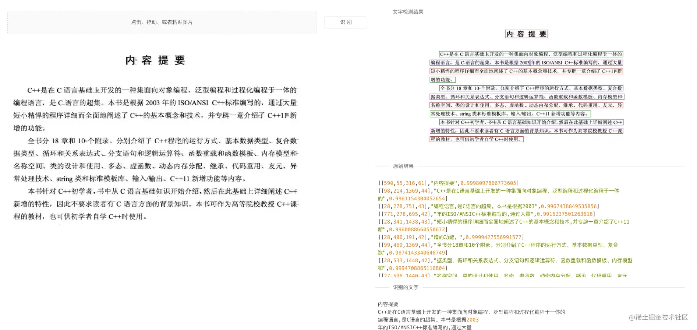Screen dimensions: 697x330
Task: Click raw result confidence 0.9998097866773605
Action: (488, 183)
